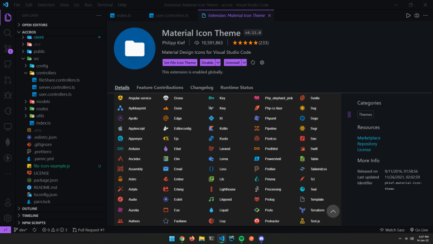Open package.json in explorer
The height and width of the screenshot is (244, 433).
[x=46, y=180]
